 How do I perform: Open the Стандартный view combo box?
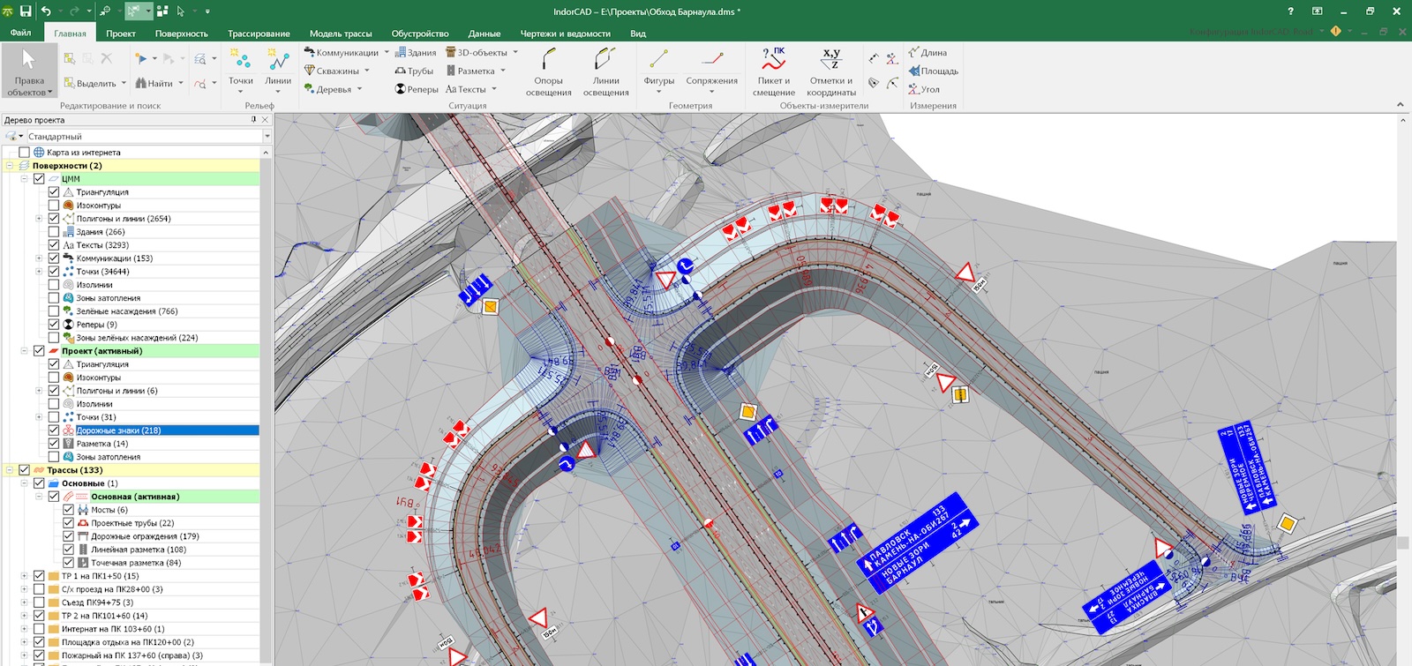267,137
